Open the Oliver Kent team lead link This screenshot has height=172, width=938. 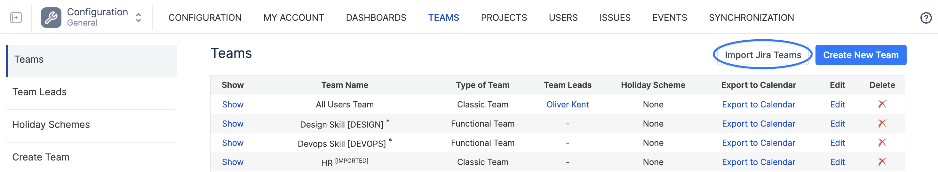[567, 104]
